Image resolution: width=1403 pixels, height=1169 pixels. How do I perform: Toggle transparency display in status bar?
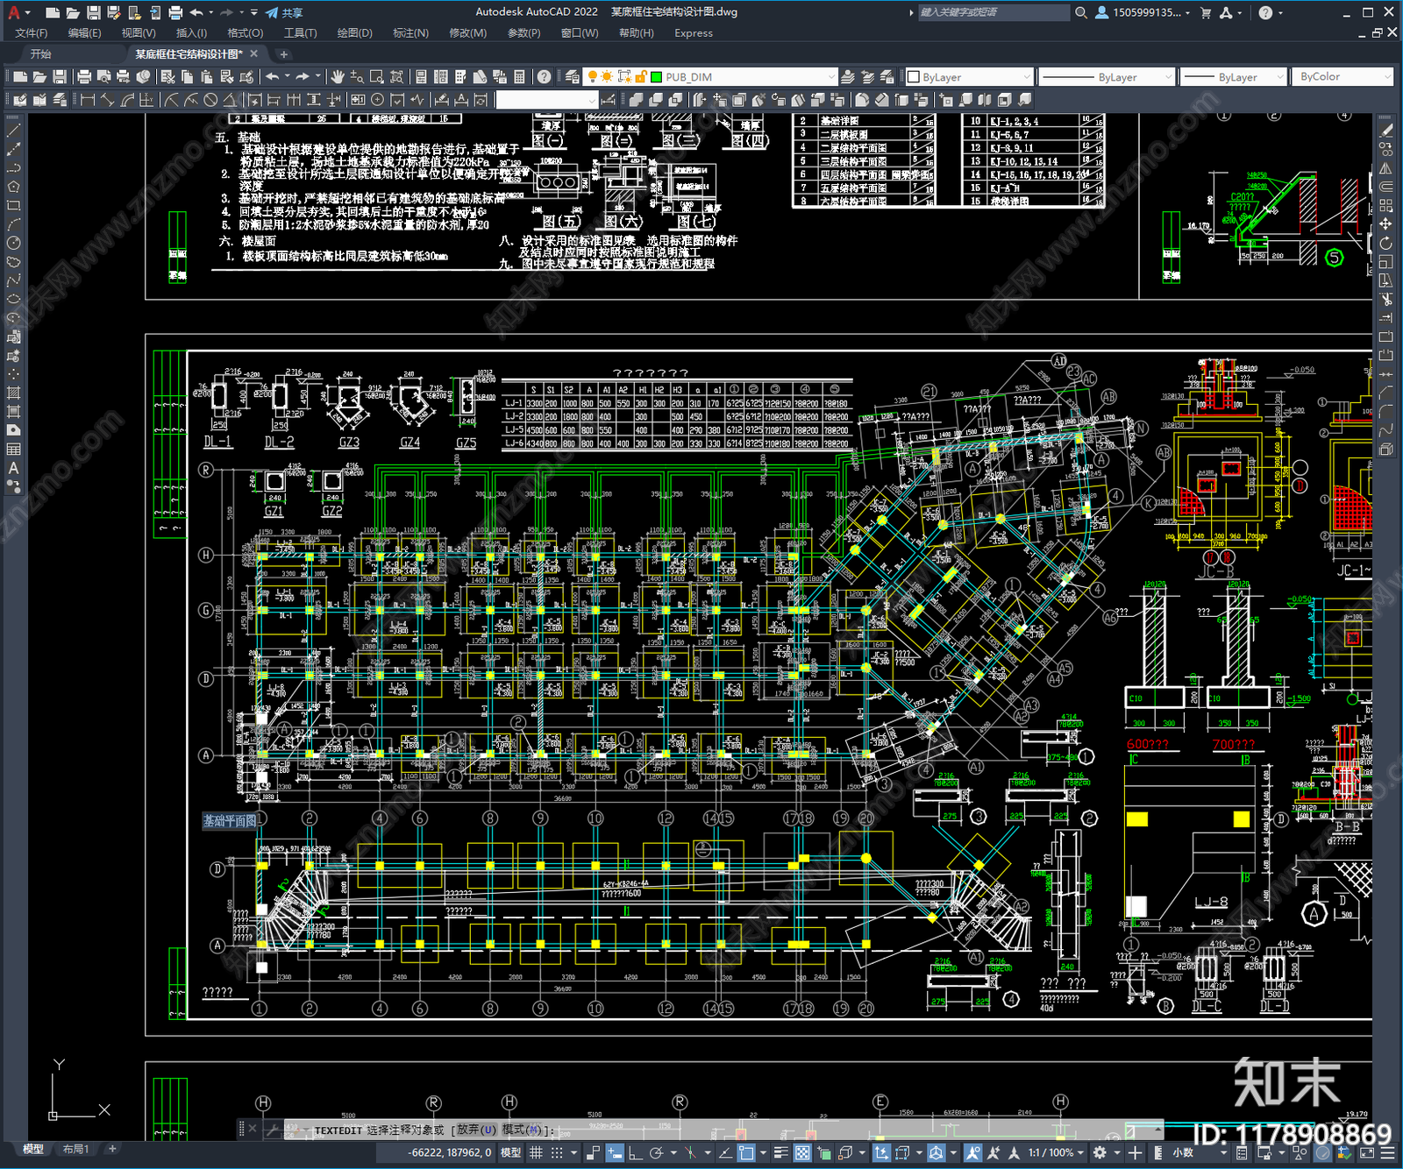(x=801, y=1152)
